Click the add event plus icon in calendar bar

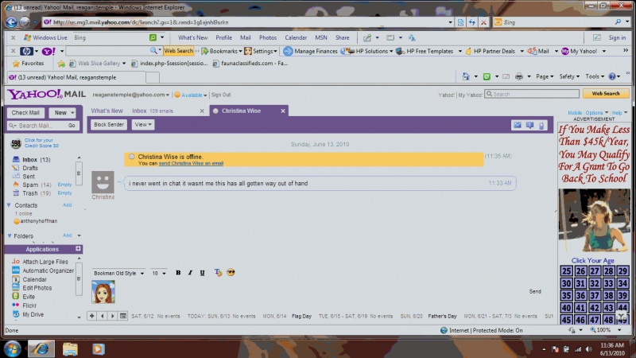tap(91, 316)
